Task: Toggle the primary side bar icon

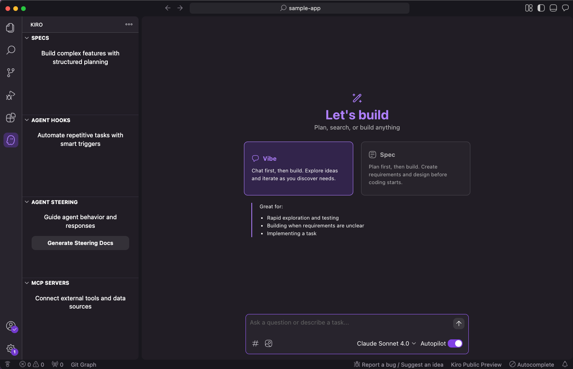Action: (541, 8)
